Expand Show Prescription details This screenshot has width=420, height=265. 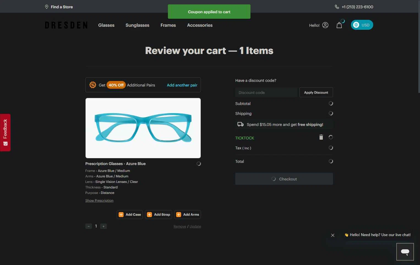[99, 201]
